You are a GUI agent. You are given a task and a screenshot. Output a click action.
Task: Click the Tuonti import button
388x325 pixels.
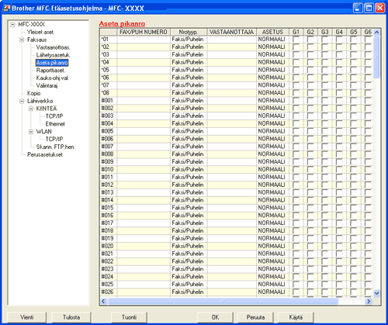point(129,317)
